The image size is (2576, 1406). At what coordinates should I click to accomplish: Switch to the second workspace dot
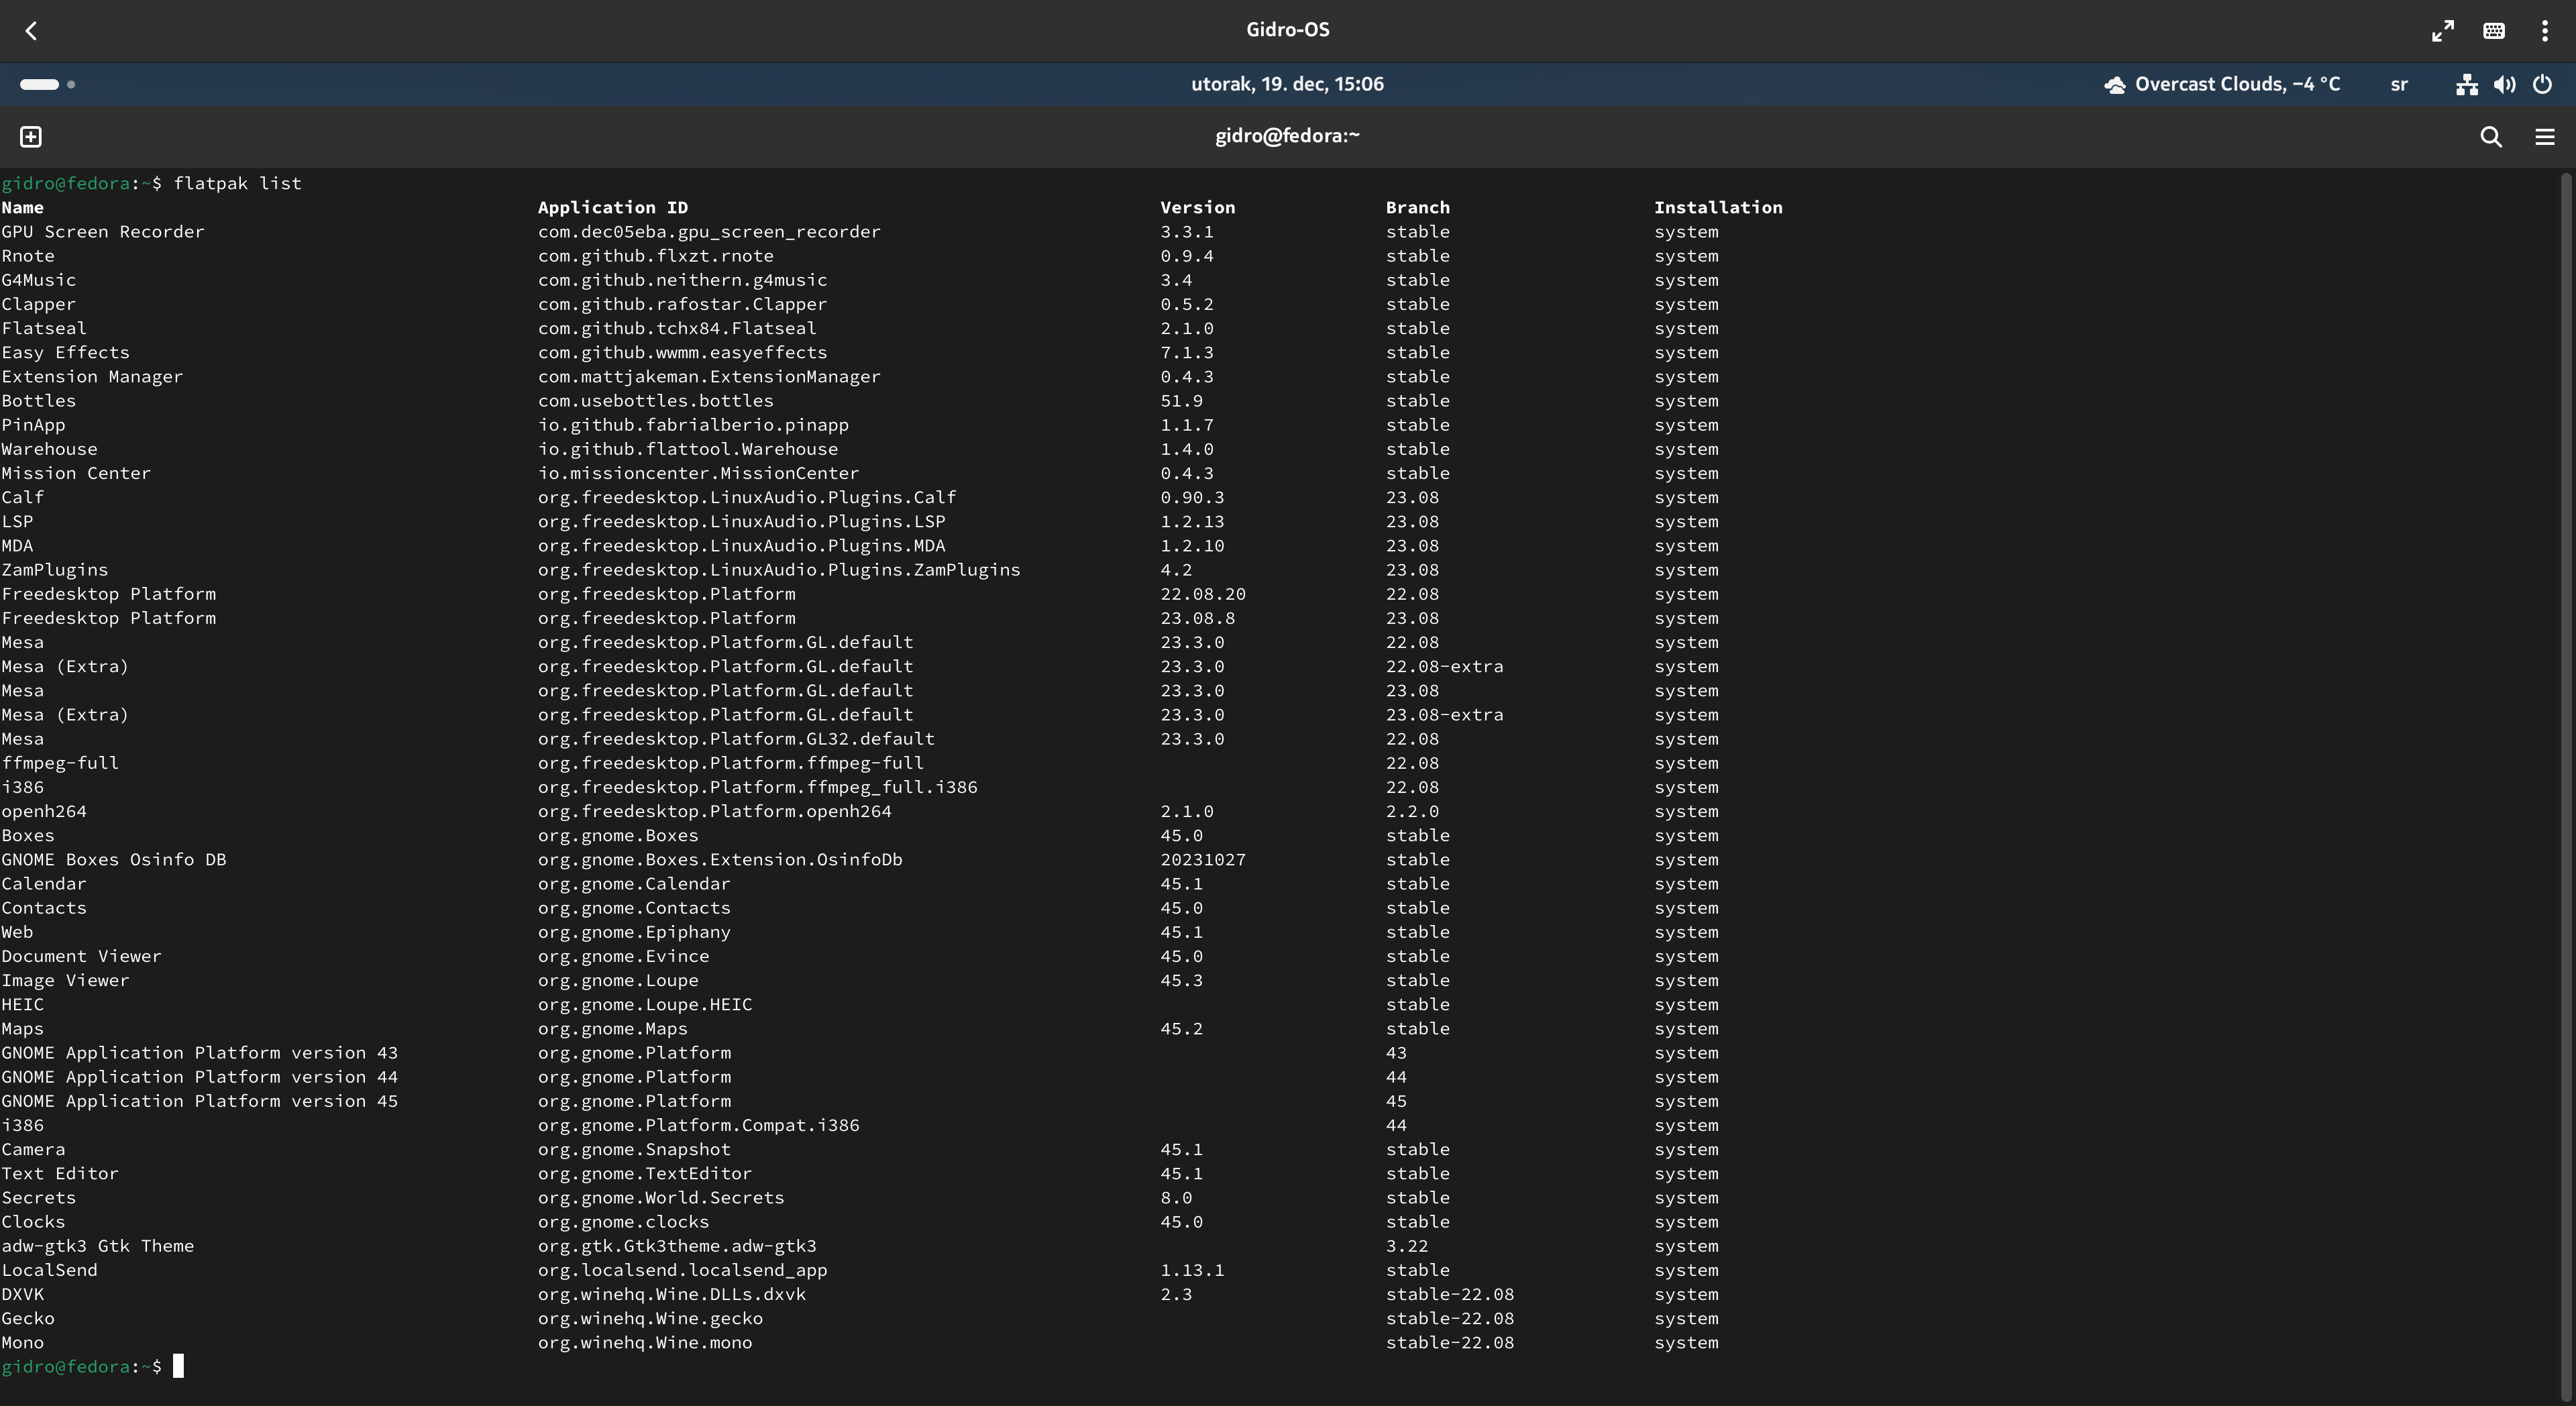(71, 85)
